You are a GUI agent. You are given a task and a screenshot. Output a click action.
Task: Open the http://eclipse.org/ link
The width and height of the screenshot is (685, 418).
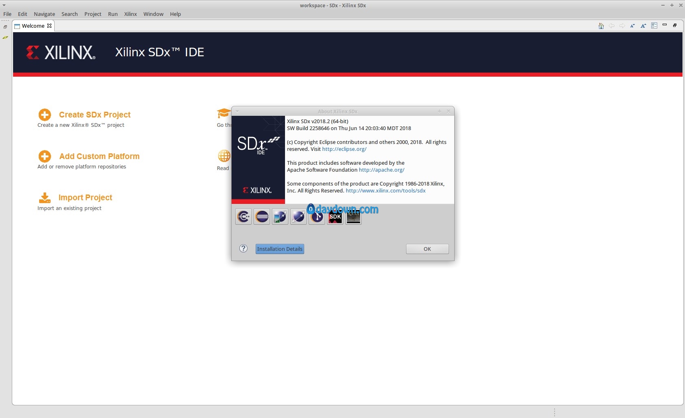[x=344, y=149]
